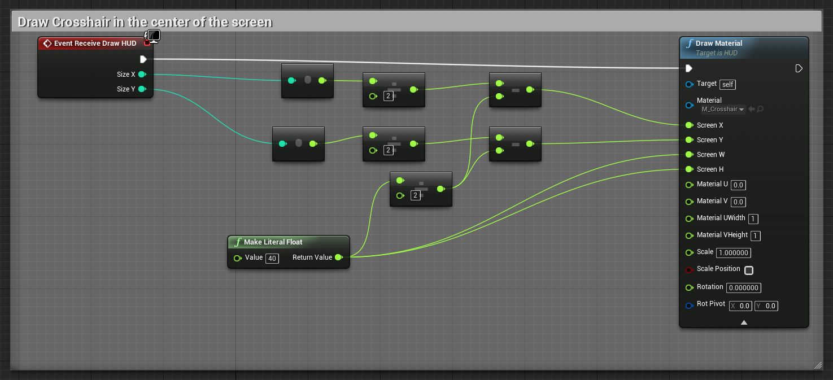Click the Target field showing self
The height and width of the screenshot is (380, 833).
728,85
